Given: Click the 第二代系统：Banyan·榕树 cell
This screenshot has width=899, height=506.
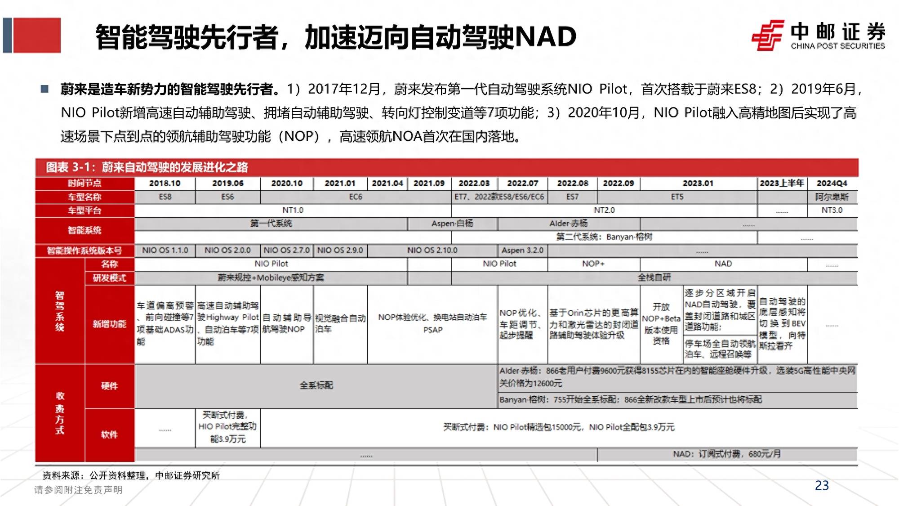Looking at the screenshot, I should 604,237.
